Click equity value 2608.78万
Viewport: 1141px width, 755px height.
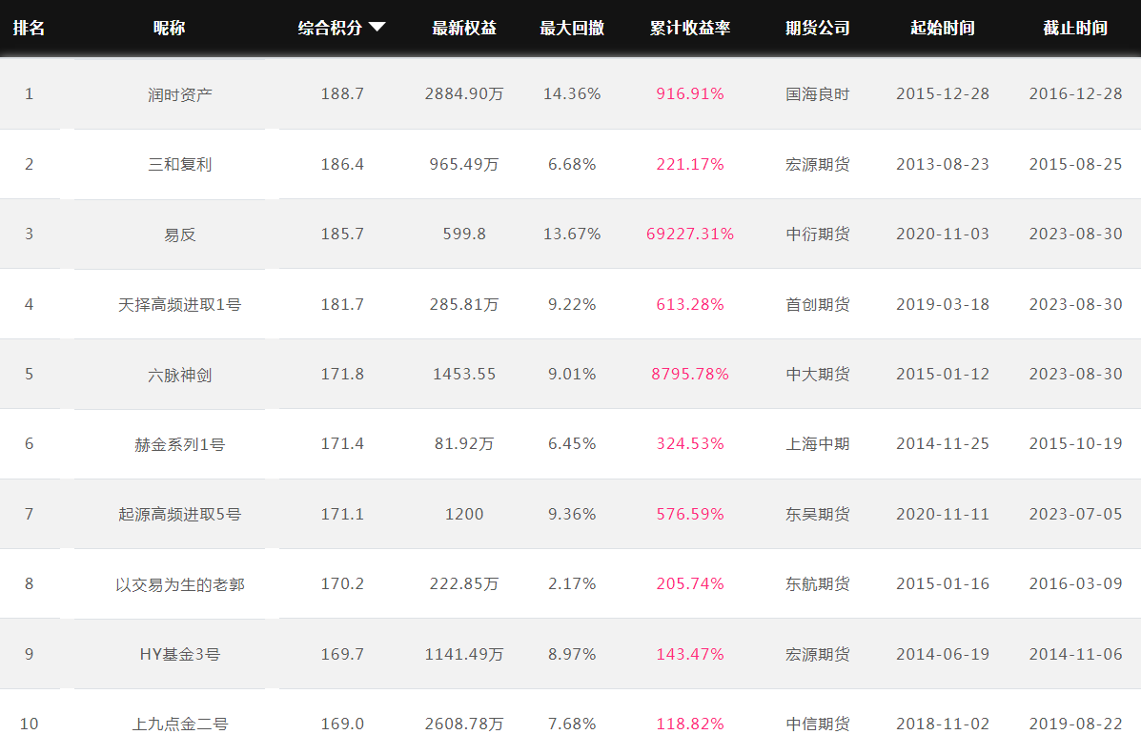click(x=464, y=724)
